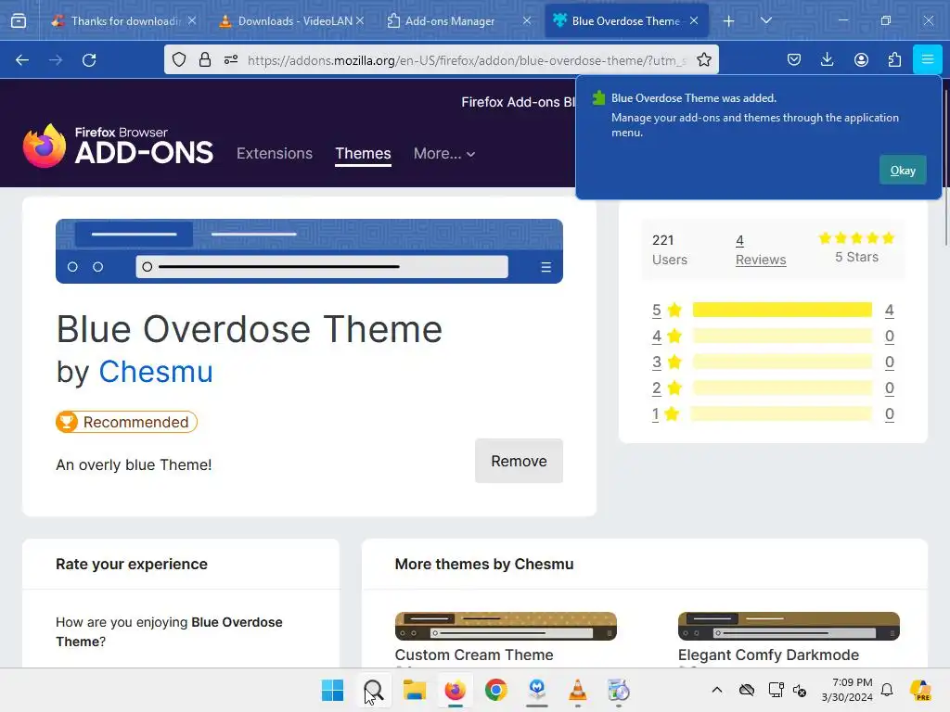Show hidden system tray icons
950x712 pixels.
coord(717,690)
